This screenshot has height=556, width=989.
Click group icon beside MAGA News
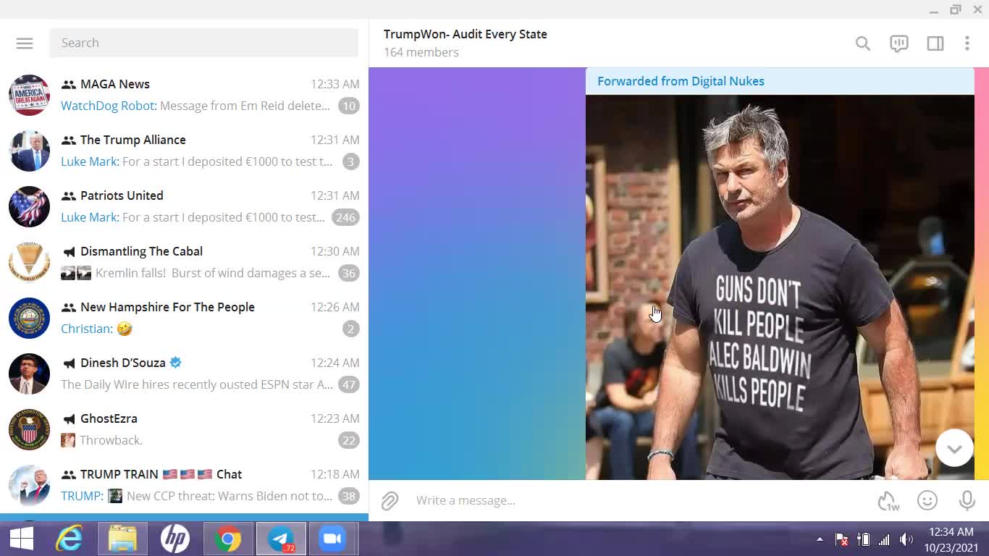coord(69,85)
